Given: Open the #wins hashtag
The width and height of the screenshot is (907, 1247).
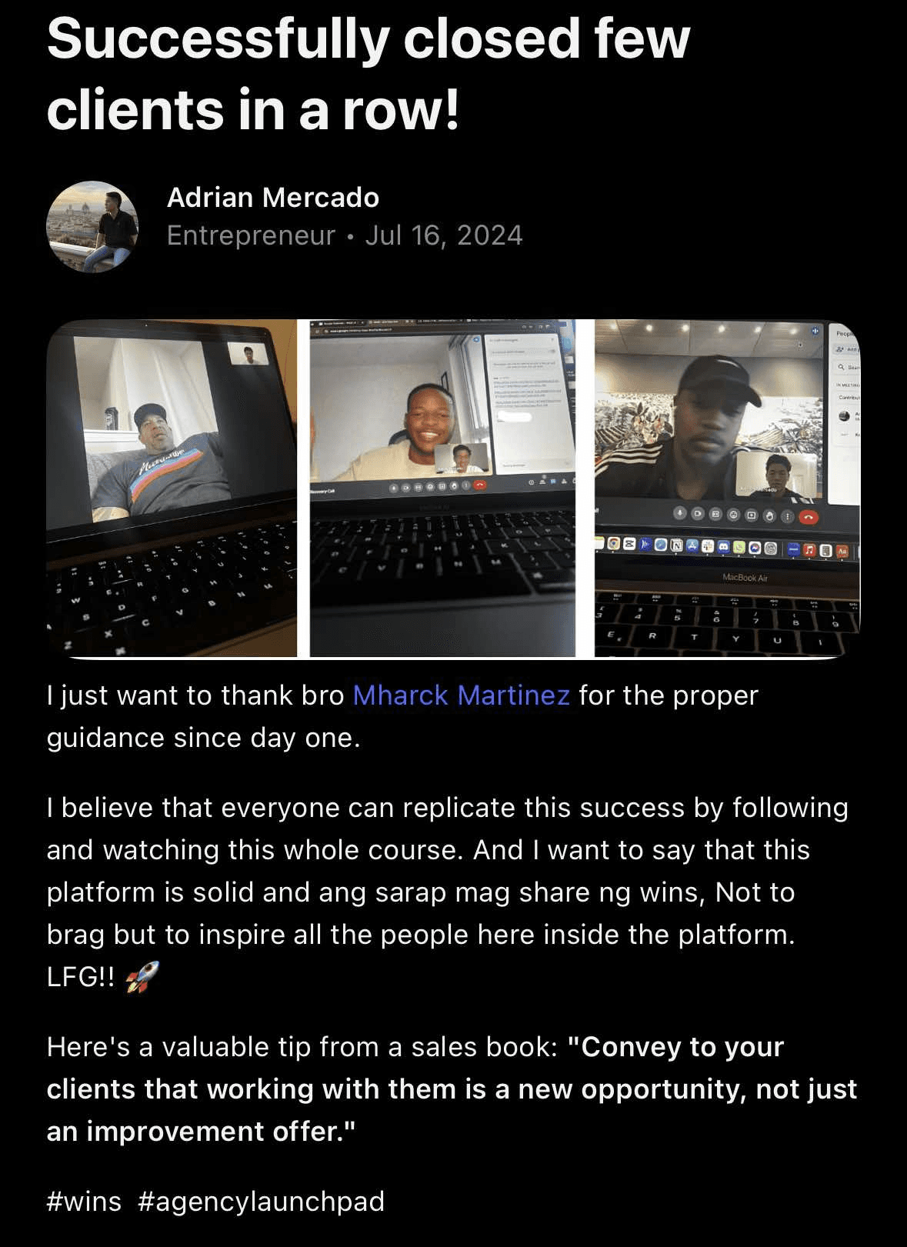Looking at the screenshot, I should 84,1202.
